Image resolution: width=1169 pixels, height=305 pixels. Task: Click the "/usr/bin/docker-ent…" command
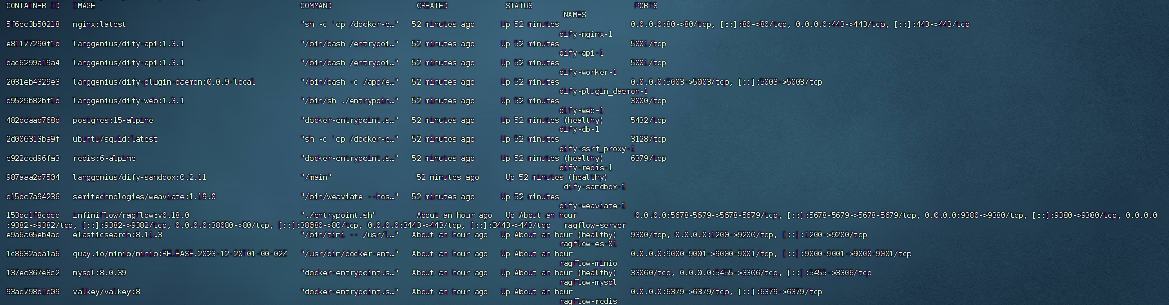click(x=349, y=254)
